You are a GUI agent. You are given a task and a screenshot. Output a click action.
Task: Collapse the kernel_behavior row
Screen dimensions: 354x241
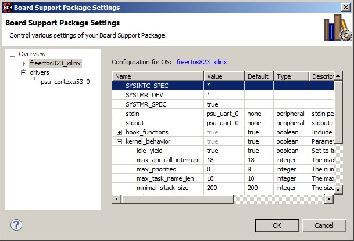(119, 141)
